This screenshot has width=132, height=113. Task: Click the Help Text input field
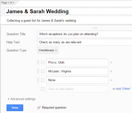(x=85, y=42)
